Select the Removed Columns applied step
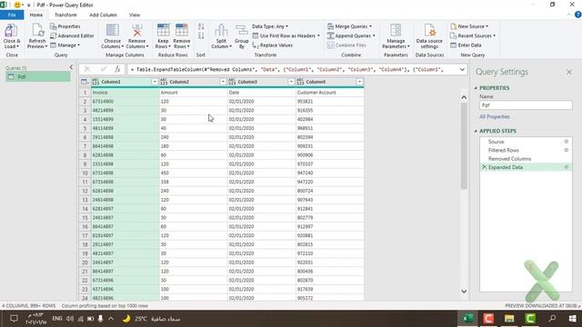 click(x=509, y=159)
